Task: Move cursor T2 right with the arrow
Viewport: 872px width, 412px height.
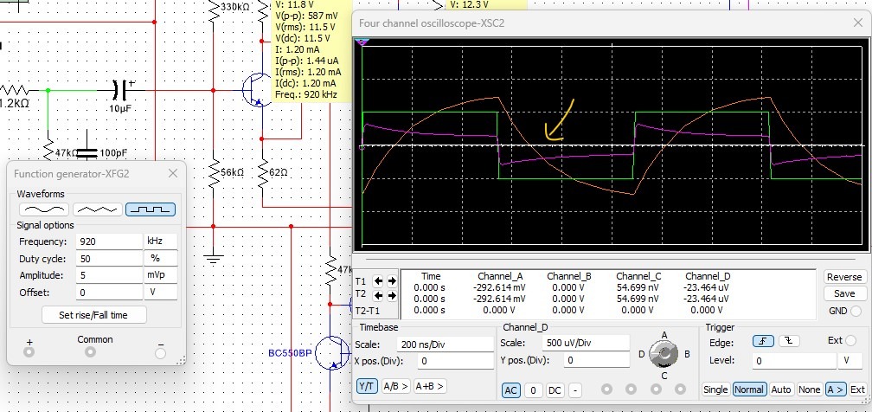Action: point(392,294)
